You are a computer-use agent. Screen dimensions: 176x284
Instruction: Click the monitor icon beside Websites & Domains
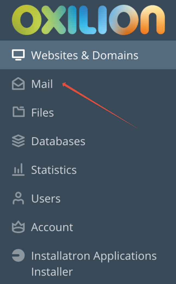tap(18, 55)
